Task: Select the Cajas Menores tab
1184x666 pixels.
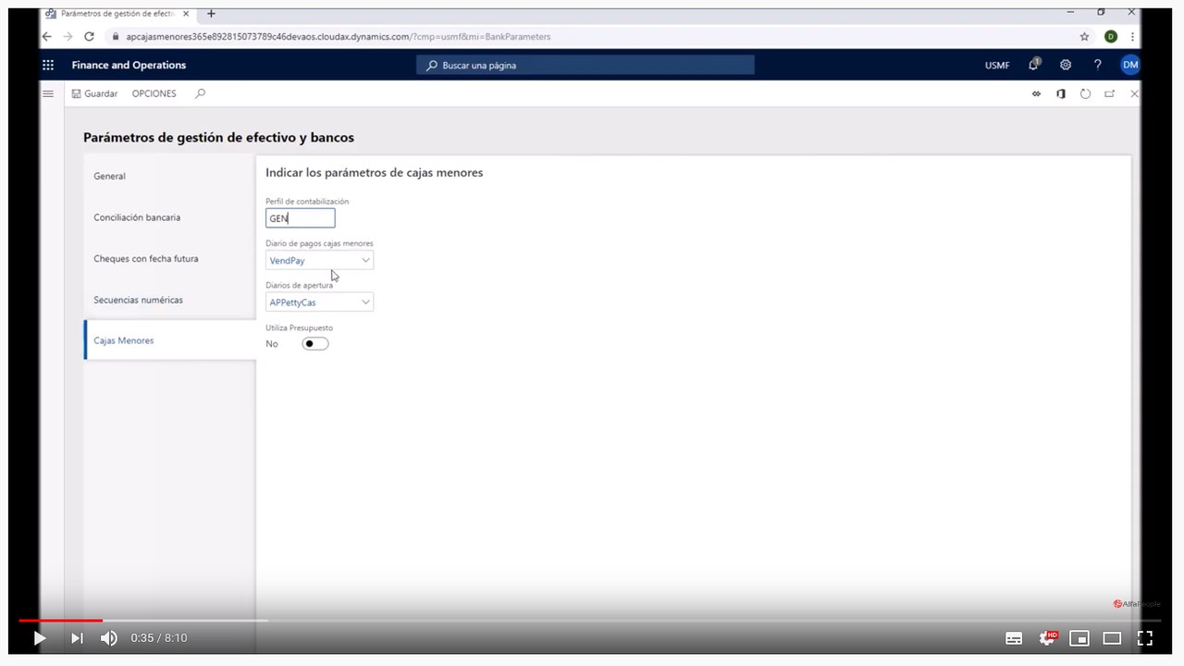Action: pos(169,340)
